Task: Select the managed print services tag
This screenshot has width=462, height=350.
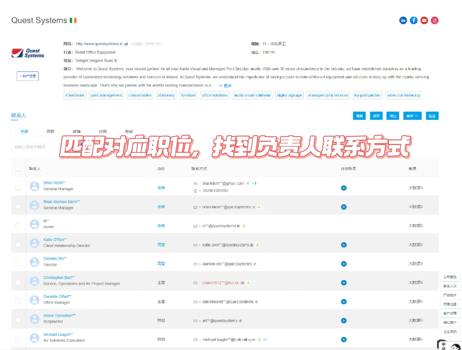Action: (x=328, y=95)
